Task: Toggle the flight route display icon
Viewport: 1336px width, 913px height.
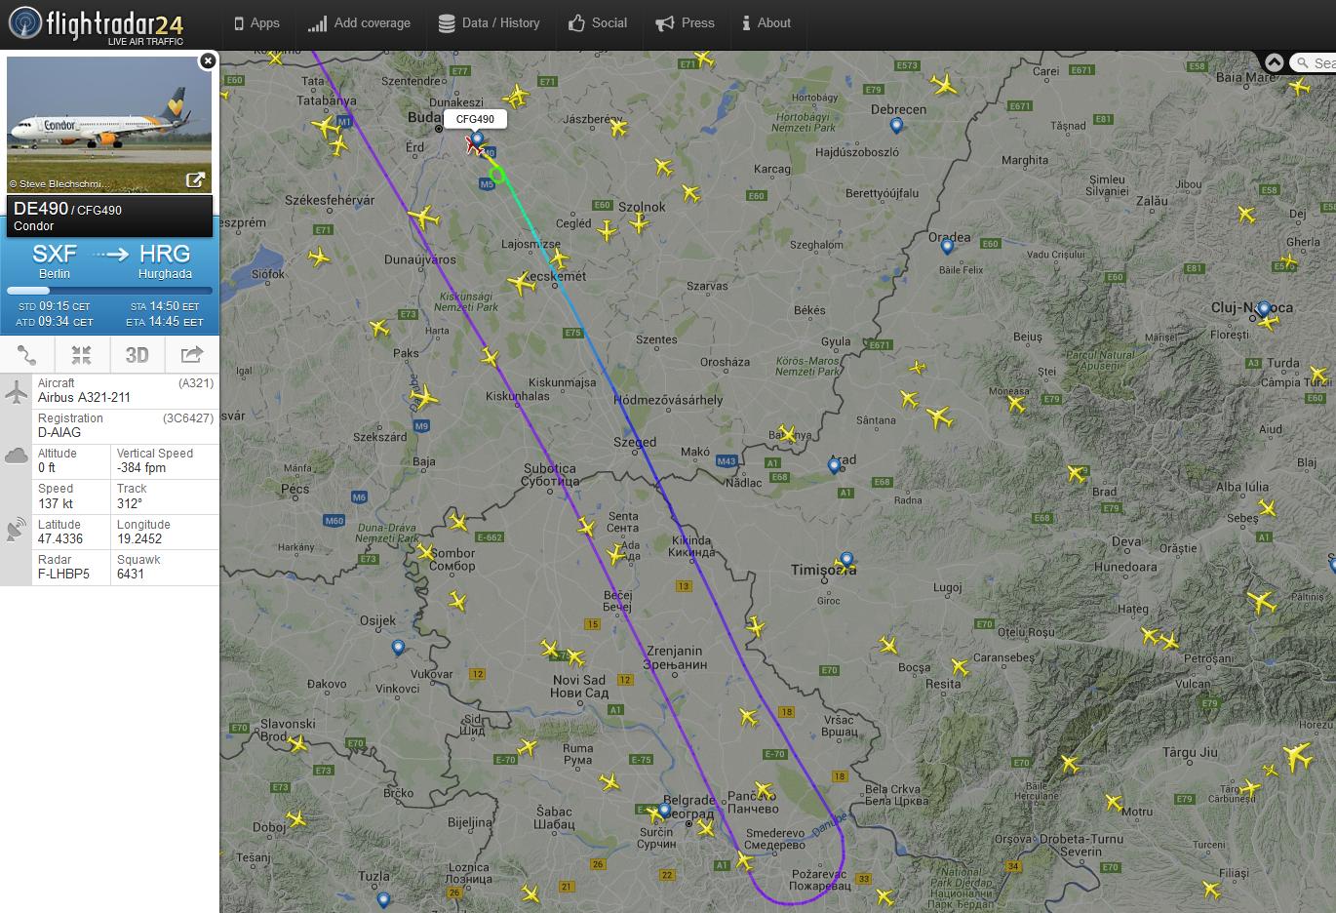Action: tap(27, 354)
